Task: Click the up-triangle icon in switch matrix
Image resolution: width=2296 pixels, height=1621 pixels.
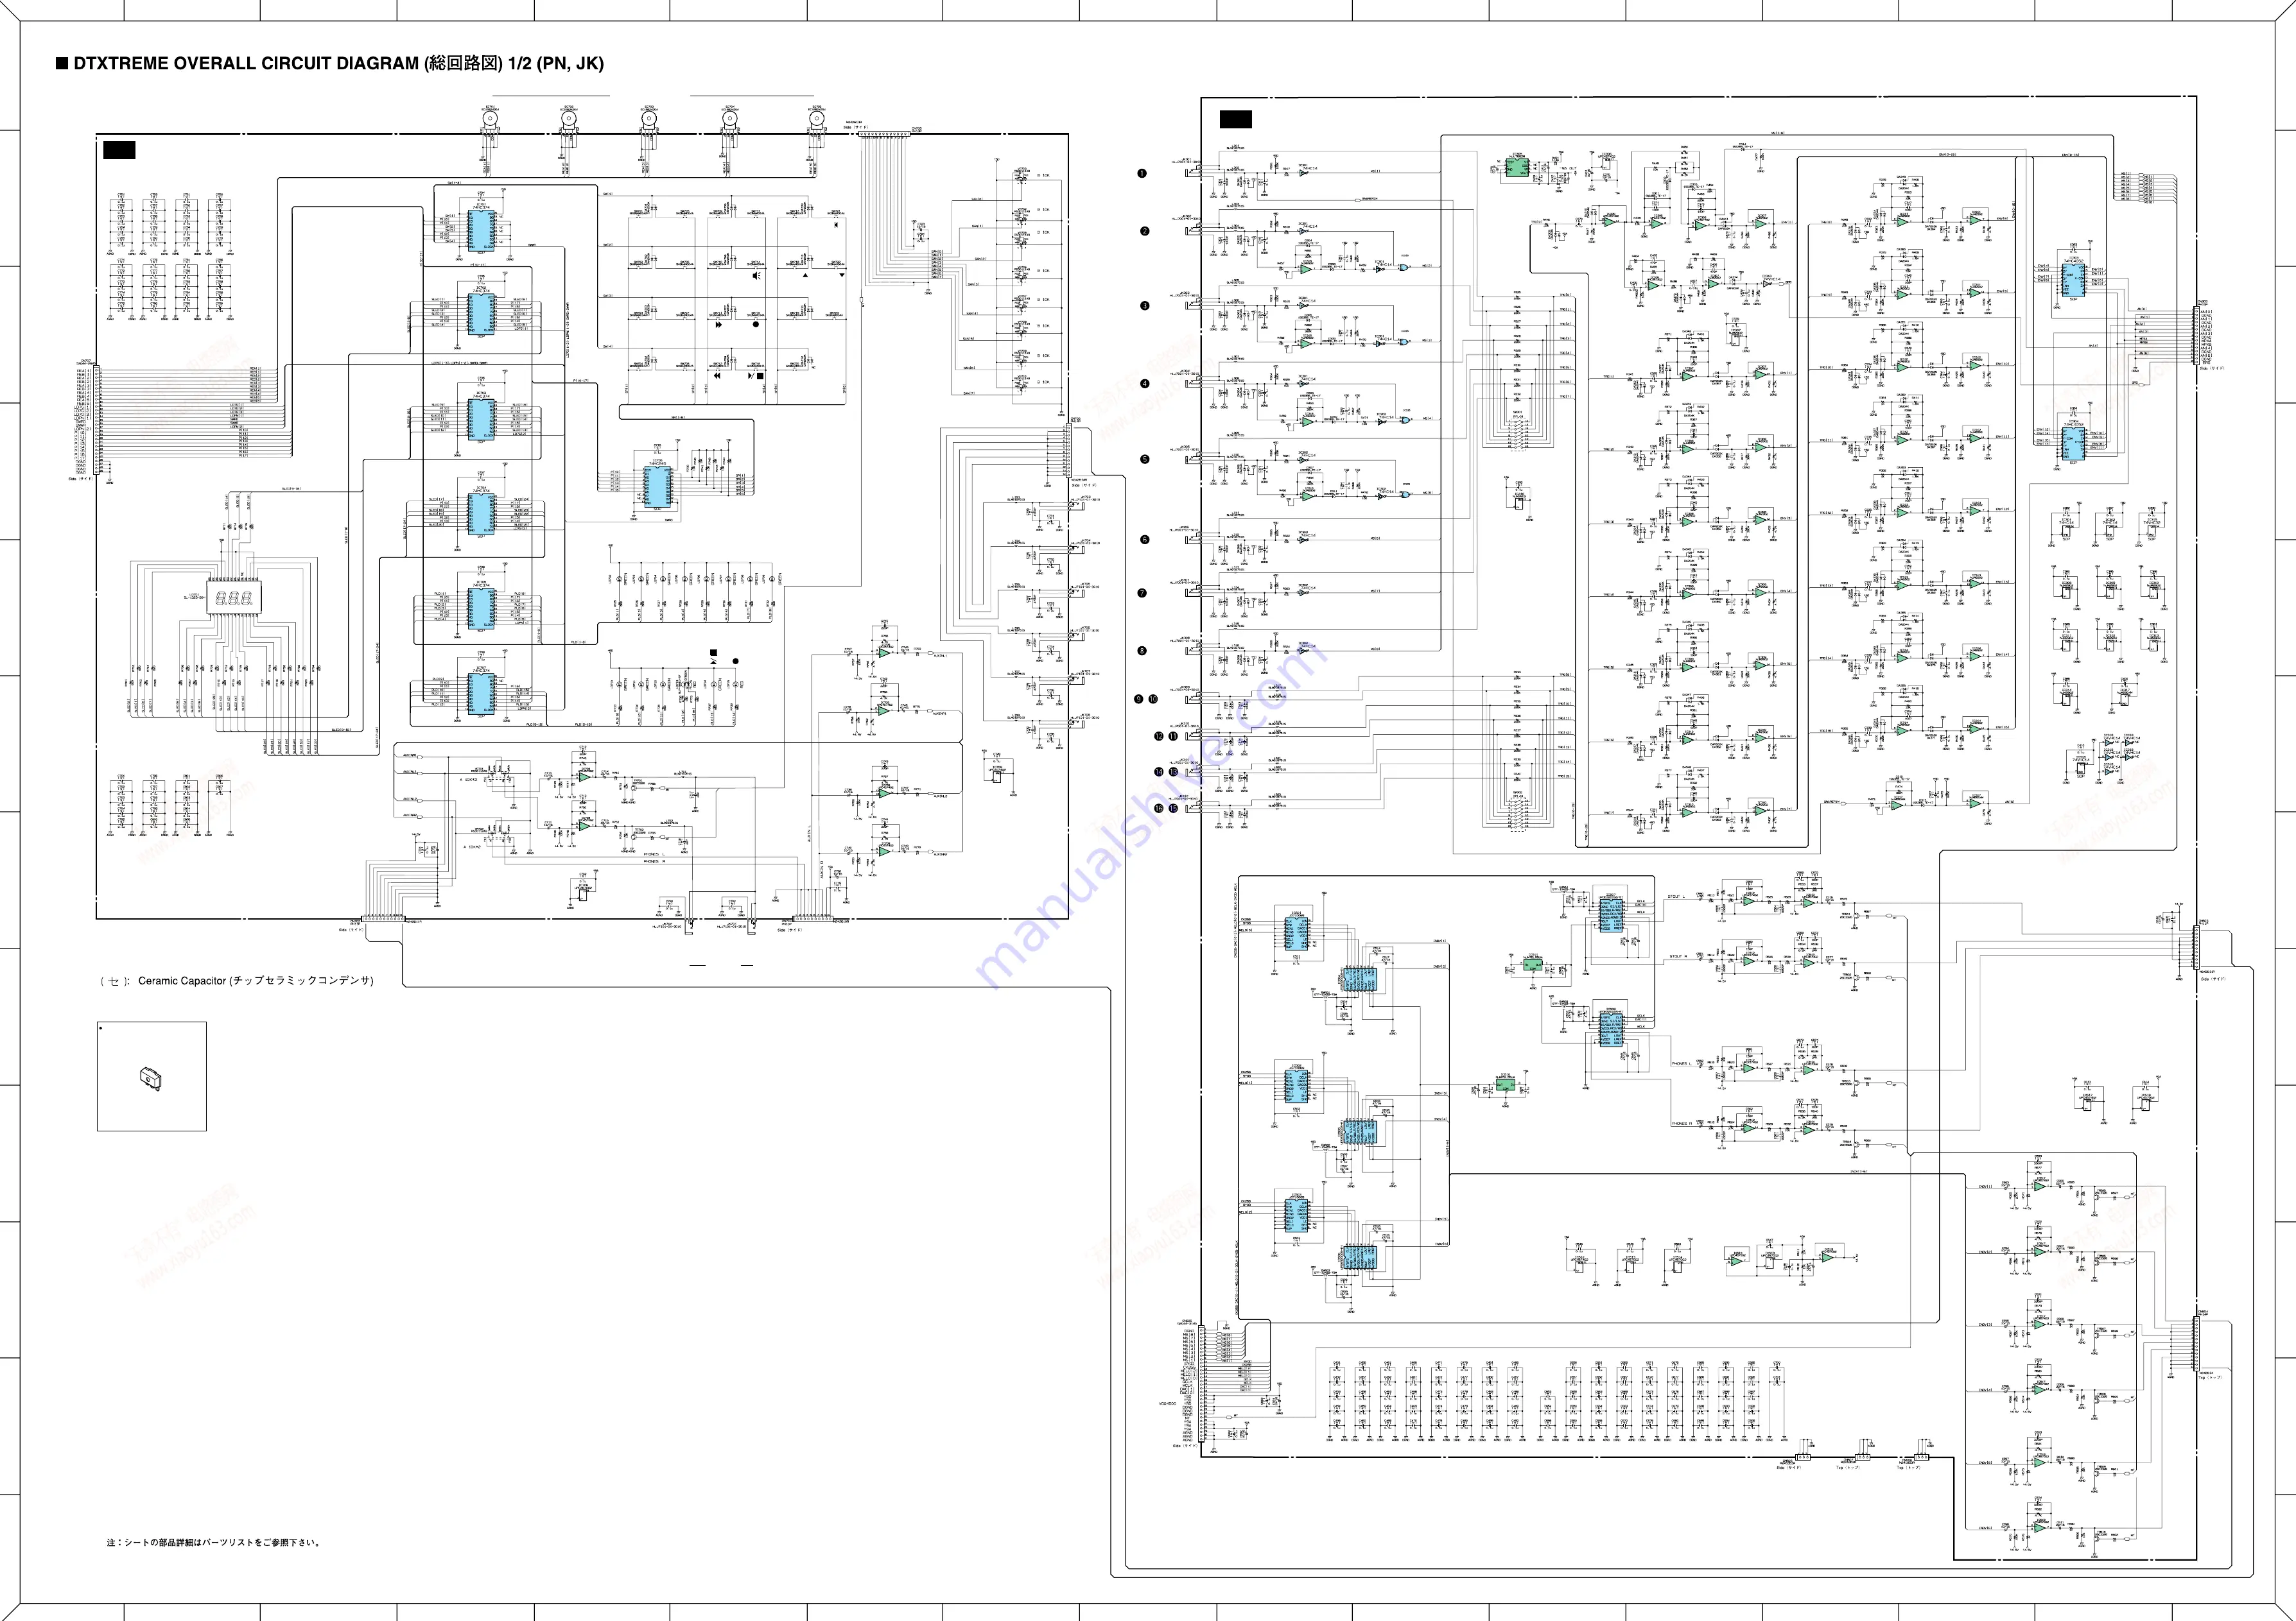Action: coord(805,276)
